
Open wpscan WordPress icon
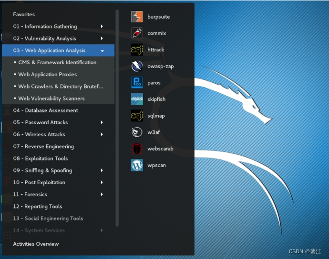(x=137, y=165)
